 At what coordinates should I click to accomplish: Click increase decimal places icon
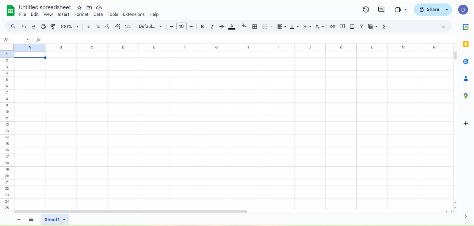(118, 27)
